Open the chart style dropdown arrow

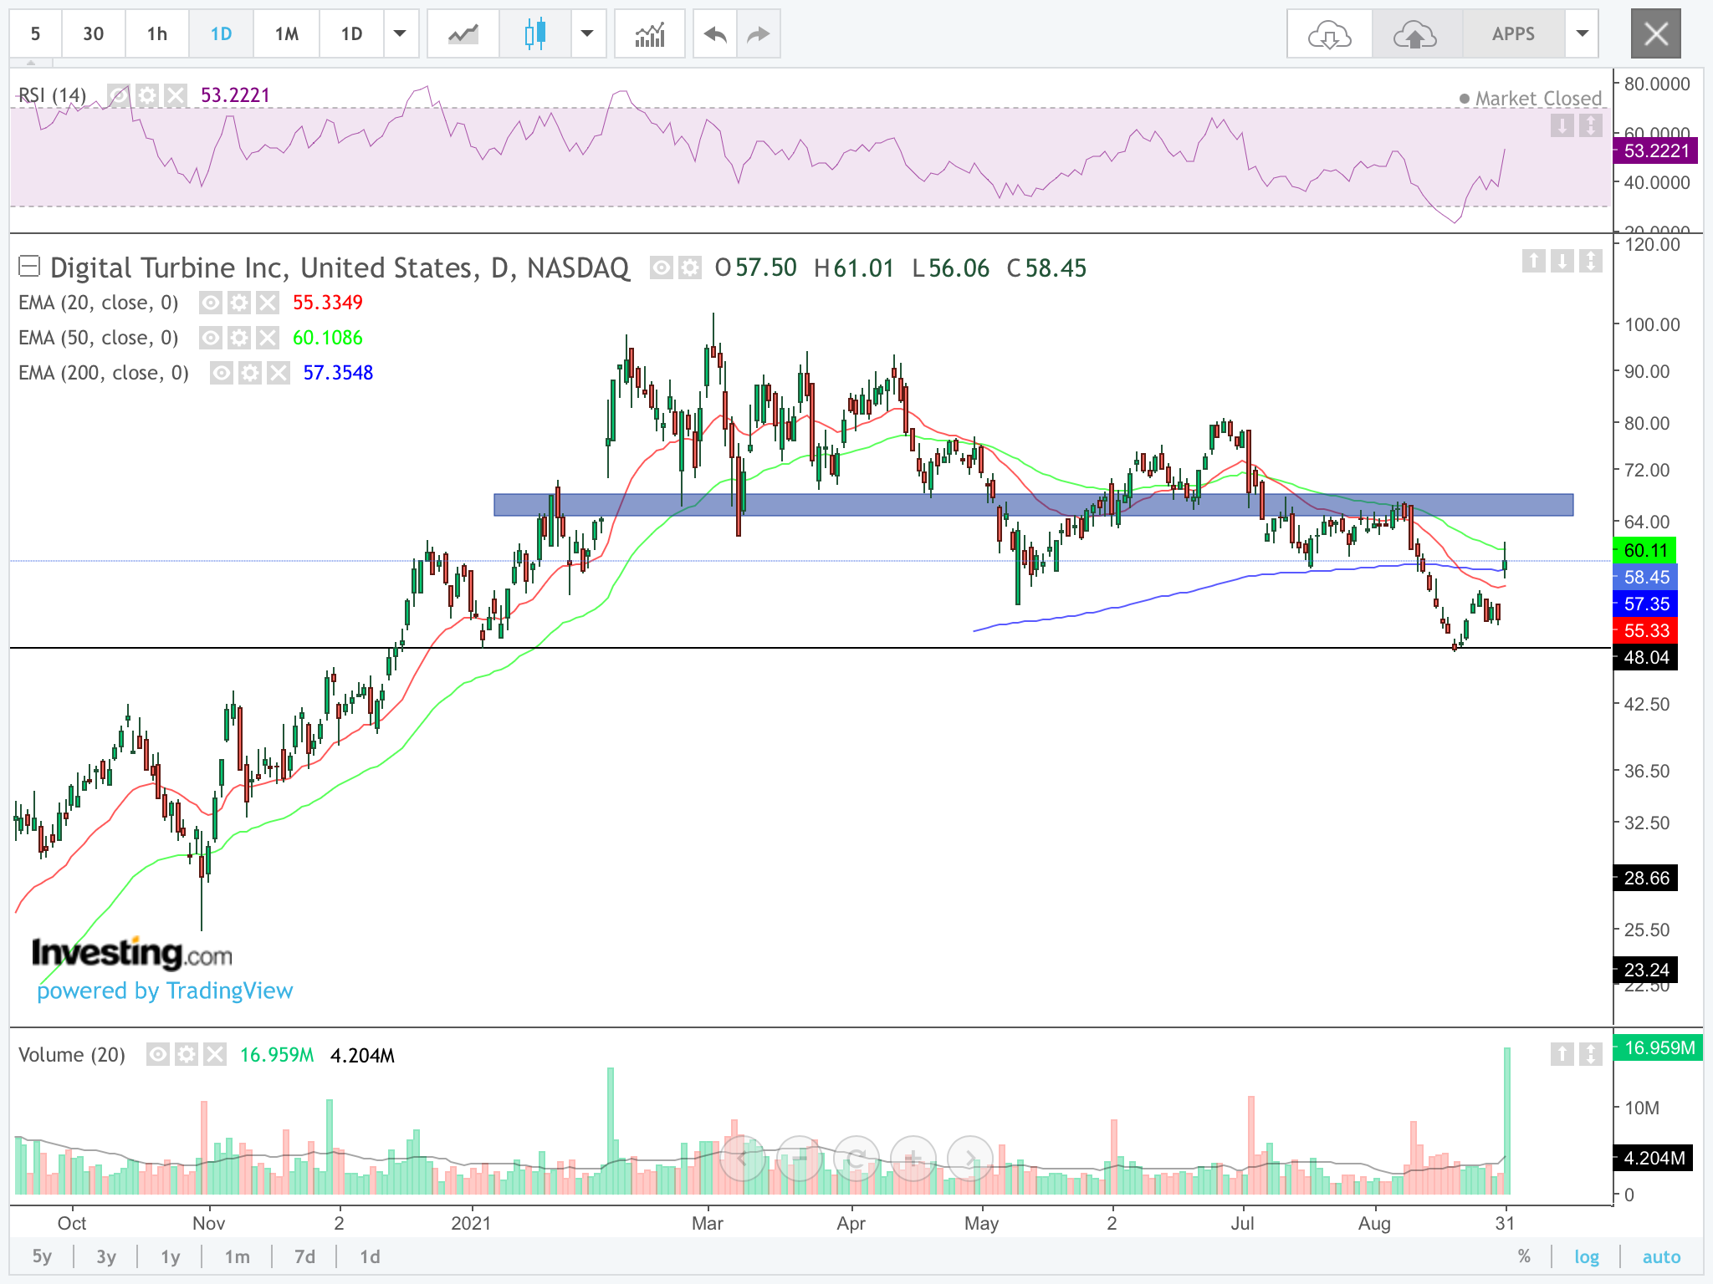(x=587, y=34)
